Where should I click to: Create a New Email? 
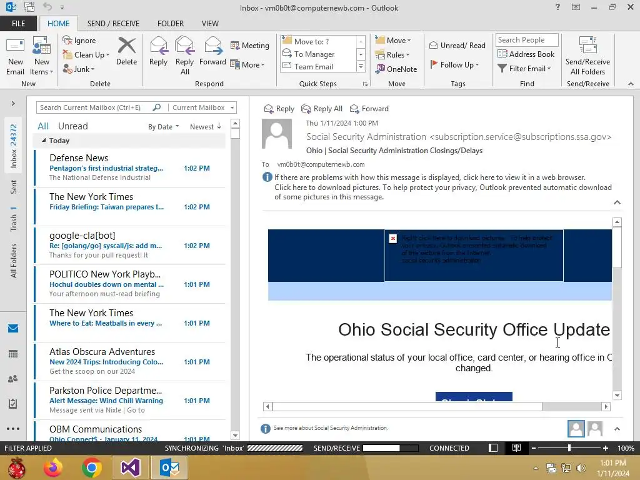click(16, 56)
